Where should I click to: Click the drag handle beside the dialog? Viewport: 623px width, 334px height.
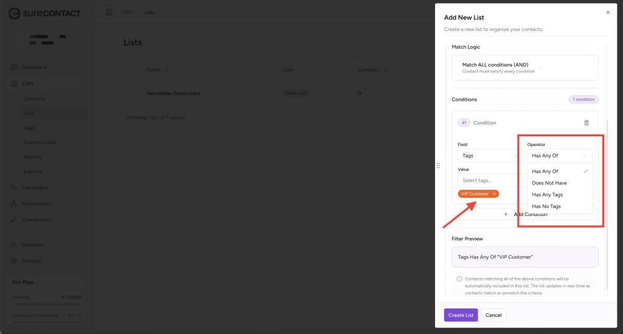point(438,165)
